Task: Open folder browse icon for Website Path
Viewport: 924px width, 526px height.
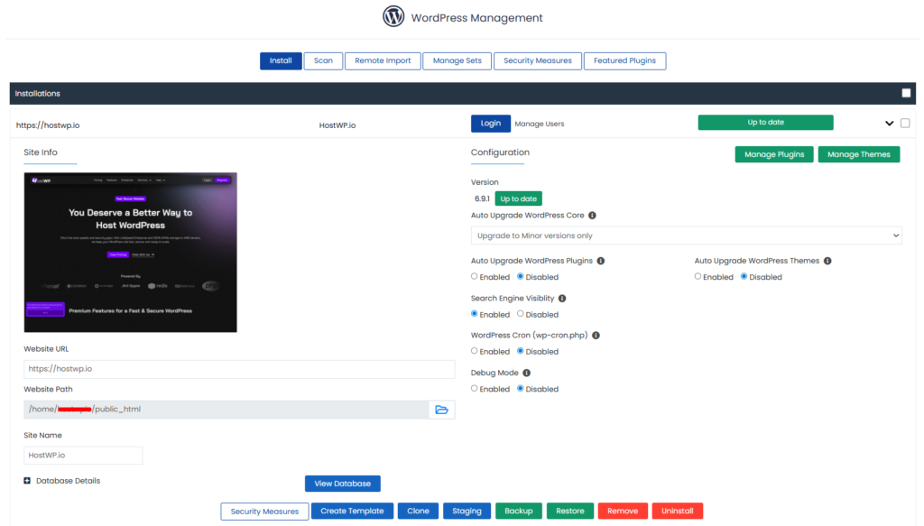Action: click(441, 410)
